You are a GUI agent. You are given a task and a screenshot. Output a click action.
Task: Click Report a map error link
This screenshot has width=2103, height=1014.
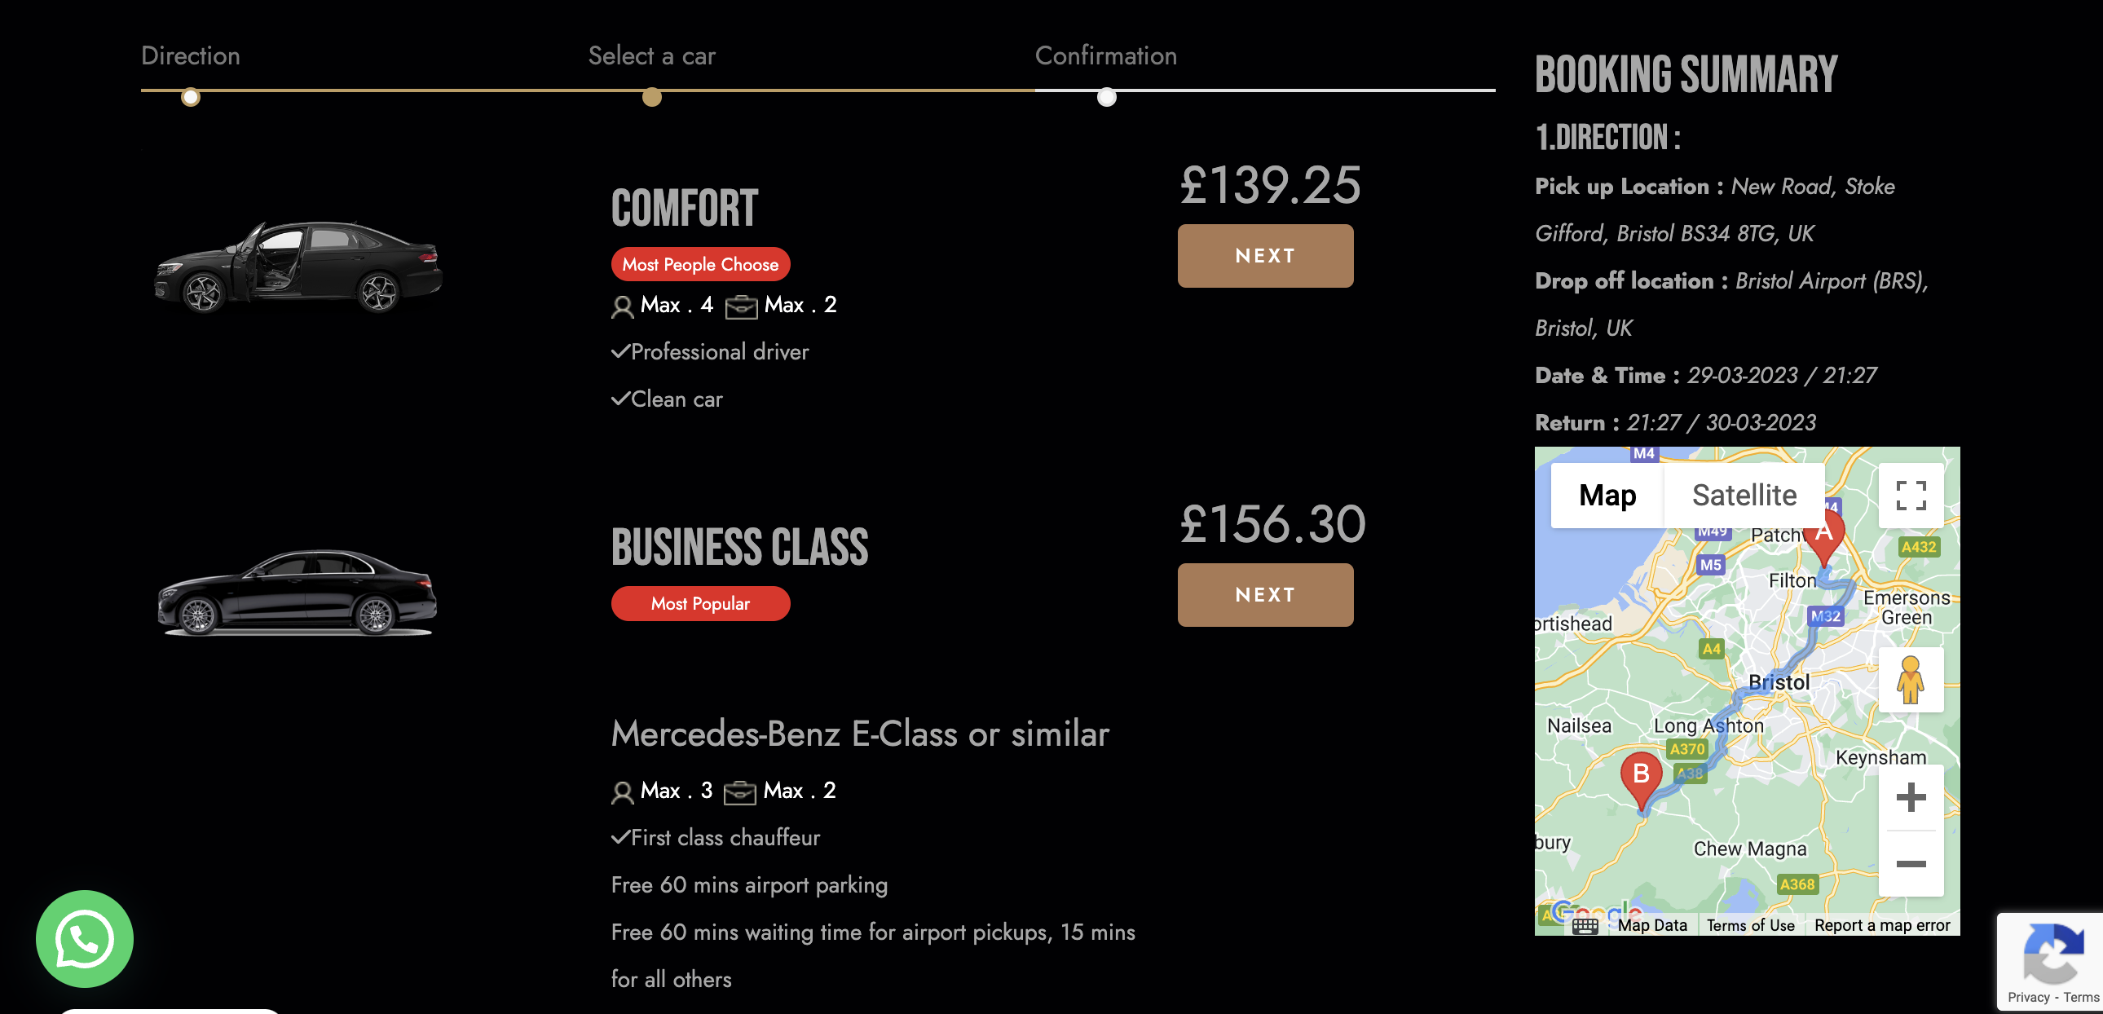click(1881, 926)
